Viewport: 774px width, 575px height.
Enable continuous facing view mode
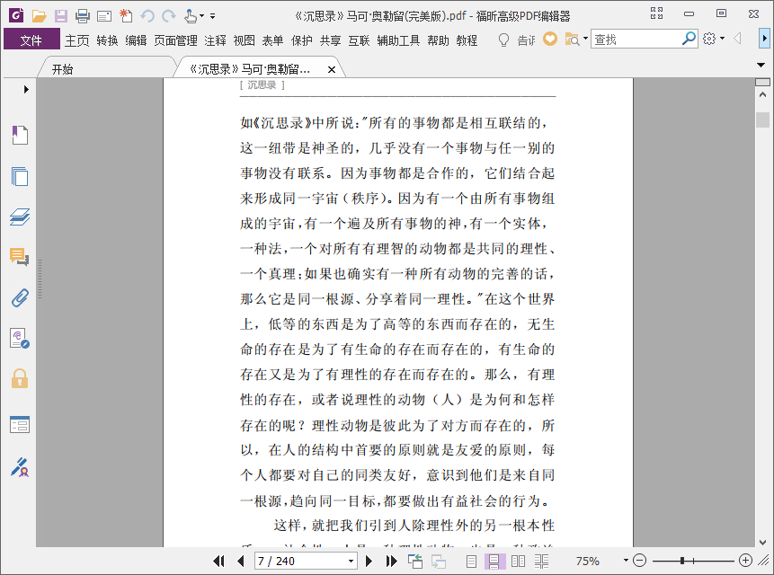541,561
